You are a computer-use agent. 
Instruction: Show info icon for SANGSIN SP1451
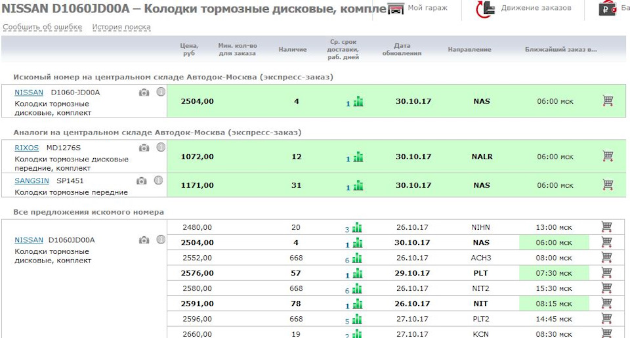(158, 180)
